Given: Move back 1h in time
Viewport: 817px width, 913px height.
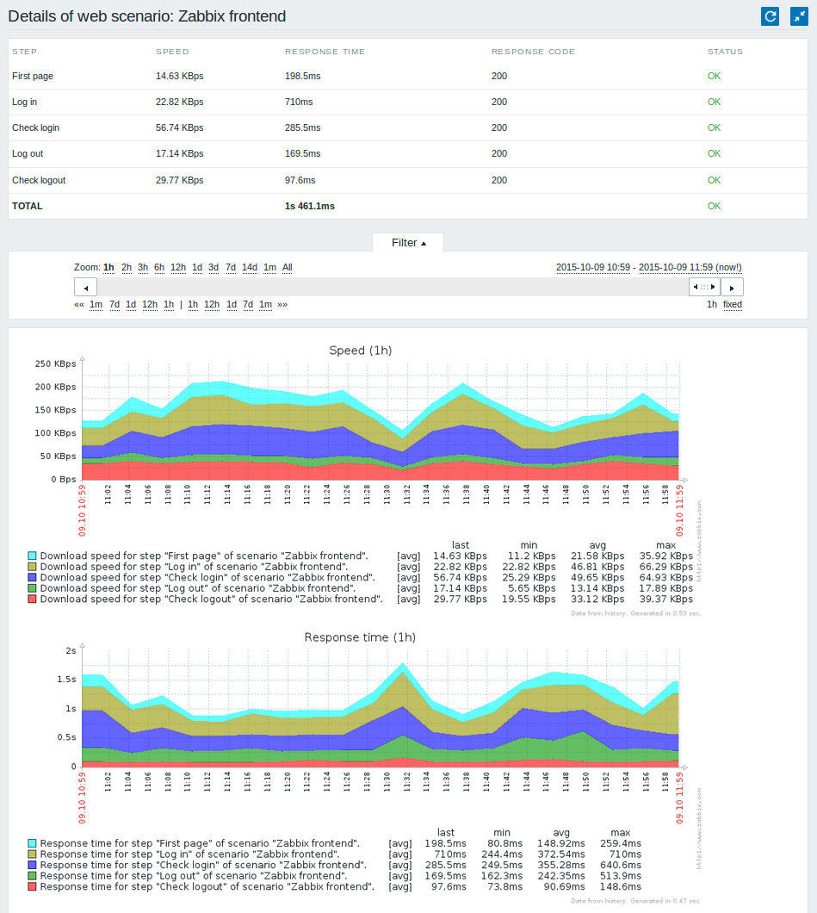Looking at the screenshot, I should click(169, 304).
